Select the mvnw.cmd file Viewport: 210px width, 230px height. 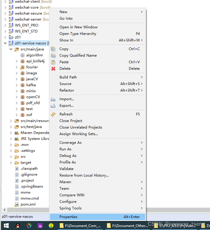point(30,198)
